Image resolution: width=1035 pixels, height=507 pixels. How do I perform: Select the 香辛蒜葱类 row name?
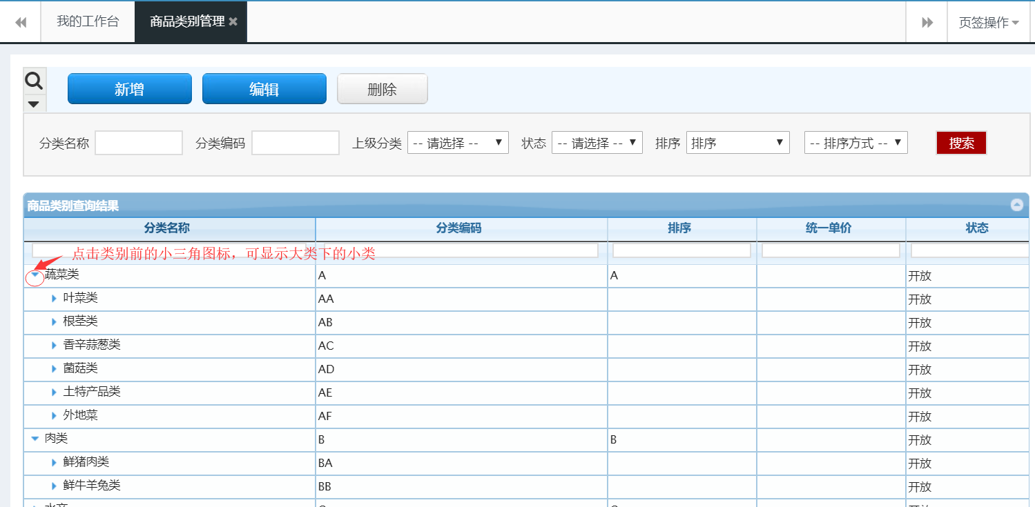tap(92, 345)
